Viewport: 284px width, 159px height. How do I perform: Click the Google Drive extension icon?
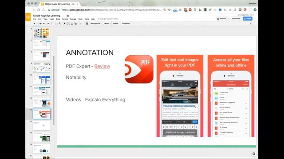pyautogui.click(x=200, y=10)
